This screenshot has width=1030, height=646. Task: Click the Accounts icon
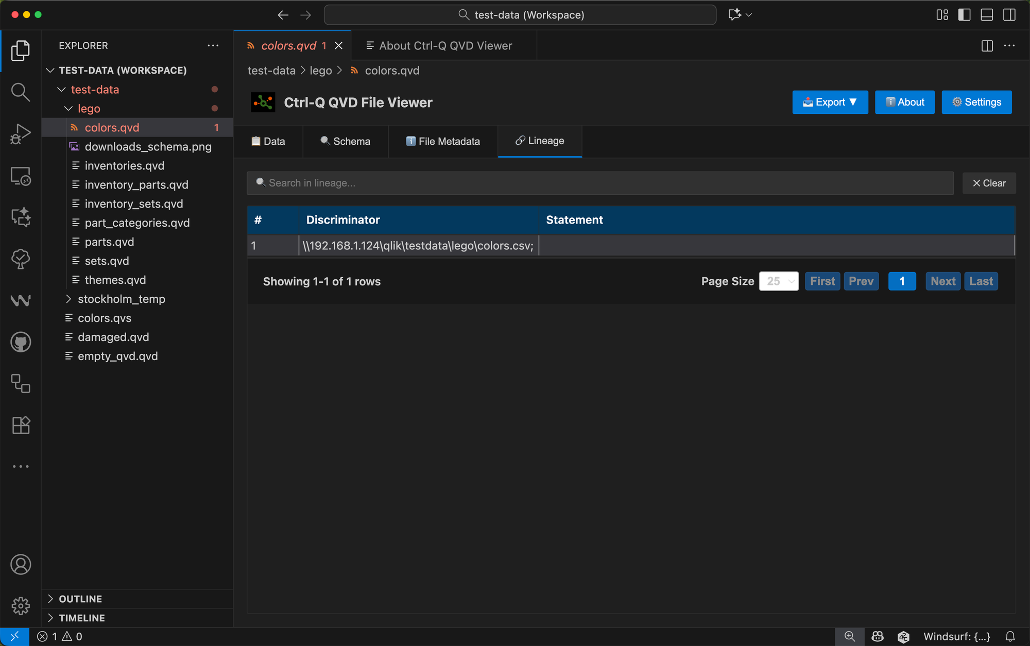pos(20,565)
